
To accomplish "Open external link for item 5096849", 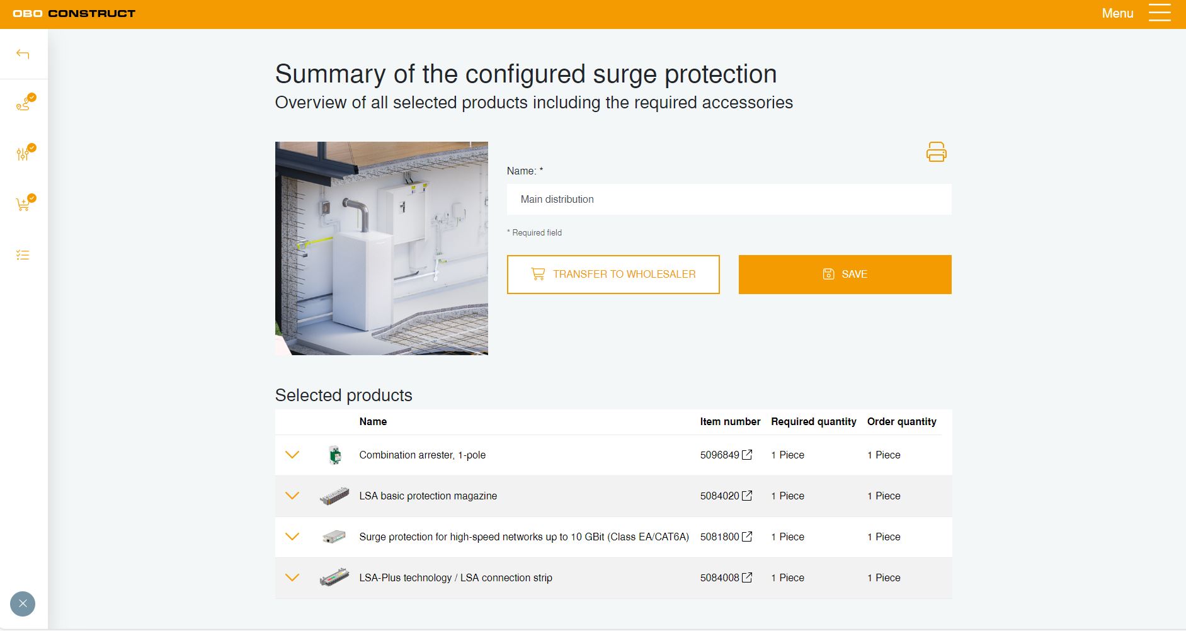I will point(747,455).
